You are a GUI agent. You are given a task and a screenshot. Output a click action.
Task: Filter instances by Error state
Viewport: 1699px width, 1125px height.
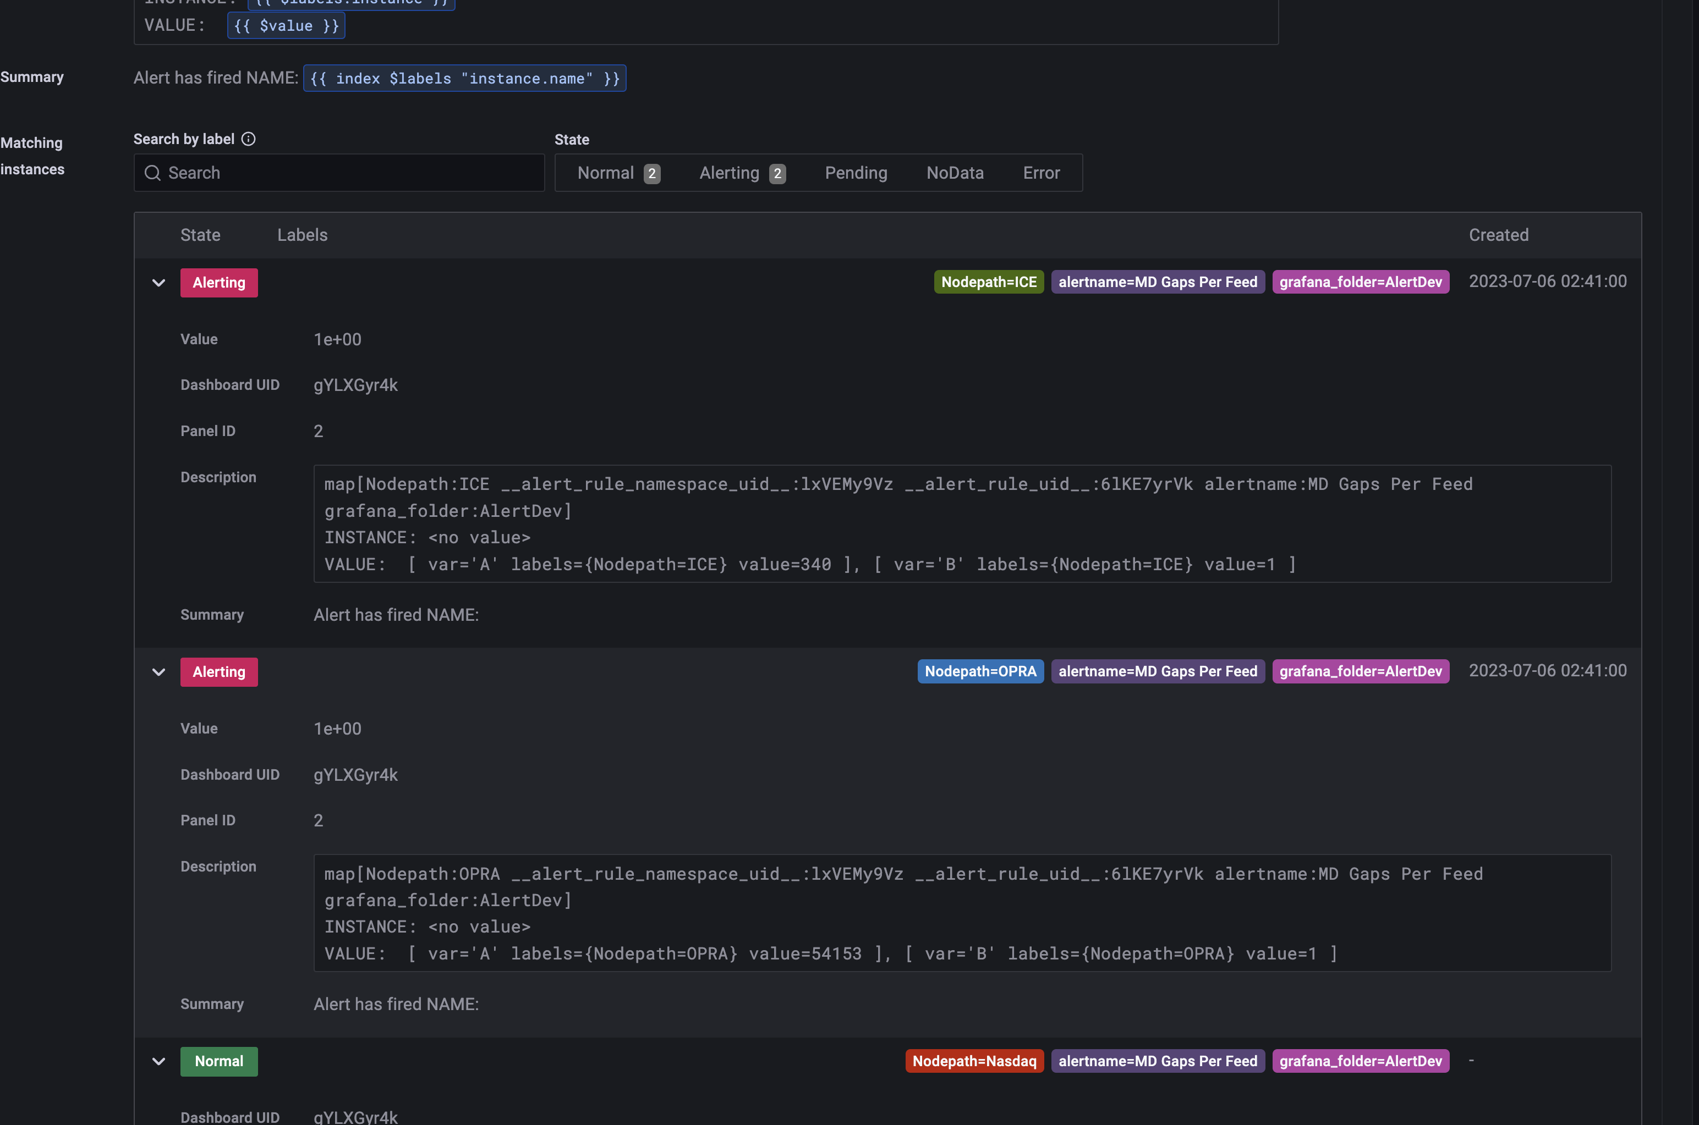[1041, 173]
